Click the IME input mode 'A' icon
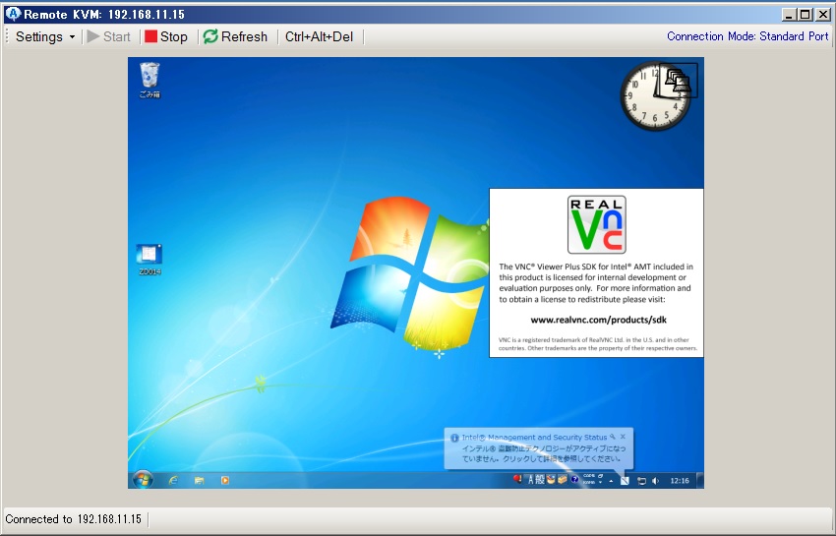The height and width of the screenshot is (536, 836). (x=531, y=480)
